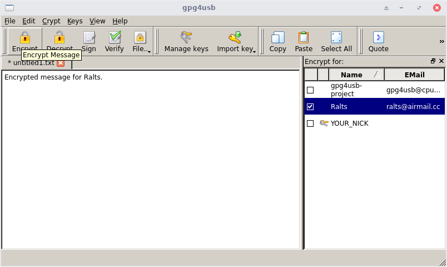
Task: Click the Decrypt toolbar icon
Action: click(59, 37)
